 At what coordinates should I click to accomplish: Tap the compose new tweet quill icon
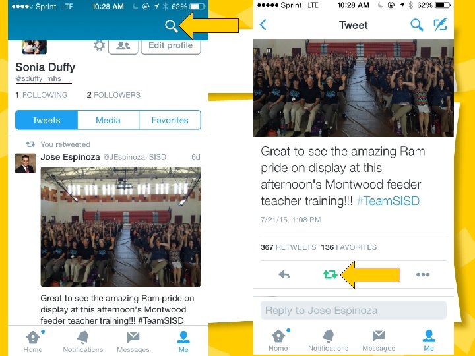pos(440,25)
